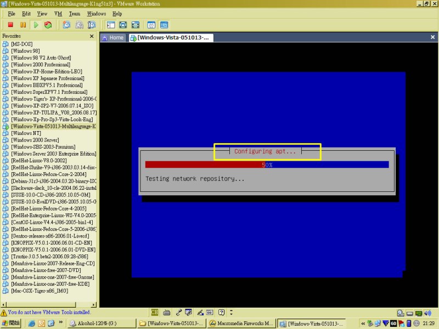Suspend the VM using the pause icon
The height and width of the screenshot is (329, 439).
[x=23, y=25]
